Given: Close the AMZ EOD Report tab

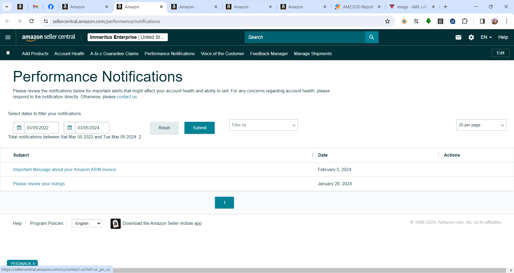Looking at the screenshot, I should [x=379, y=7].
